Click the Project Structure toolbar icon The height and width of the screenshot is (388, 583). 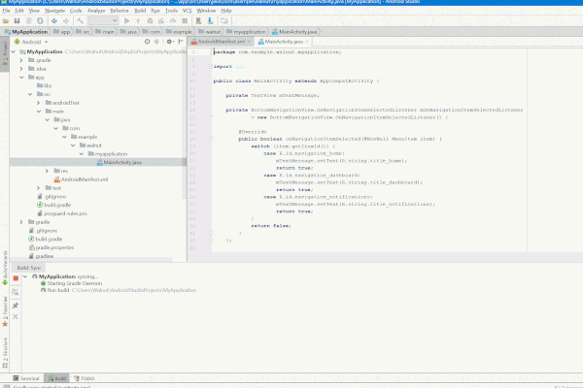tap(224, 21)
